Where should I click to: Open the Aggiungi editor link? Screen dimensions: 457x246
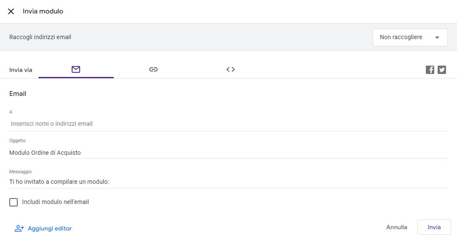[x=50, y=228]
